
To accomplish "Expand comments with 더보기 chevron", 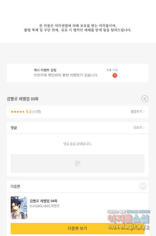I will [x=139, y=128].
